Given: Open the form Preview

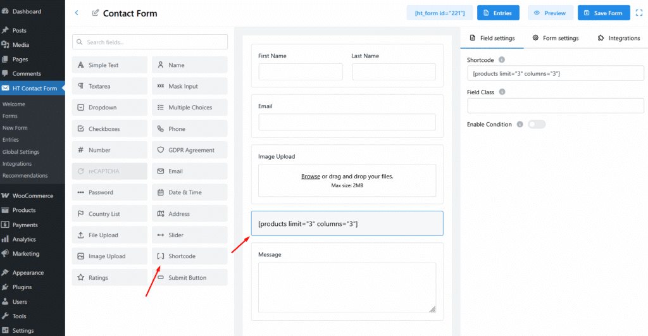Looking at the screenshot, I should tap(550, 13).
